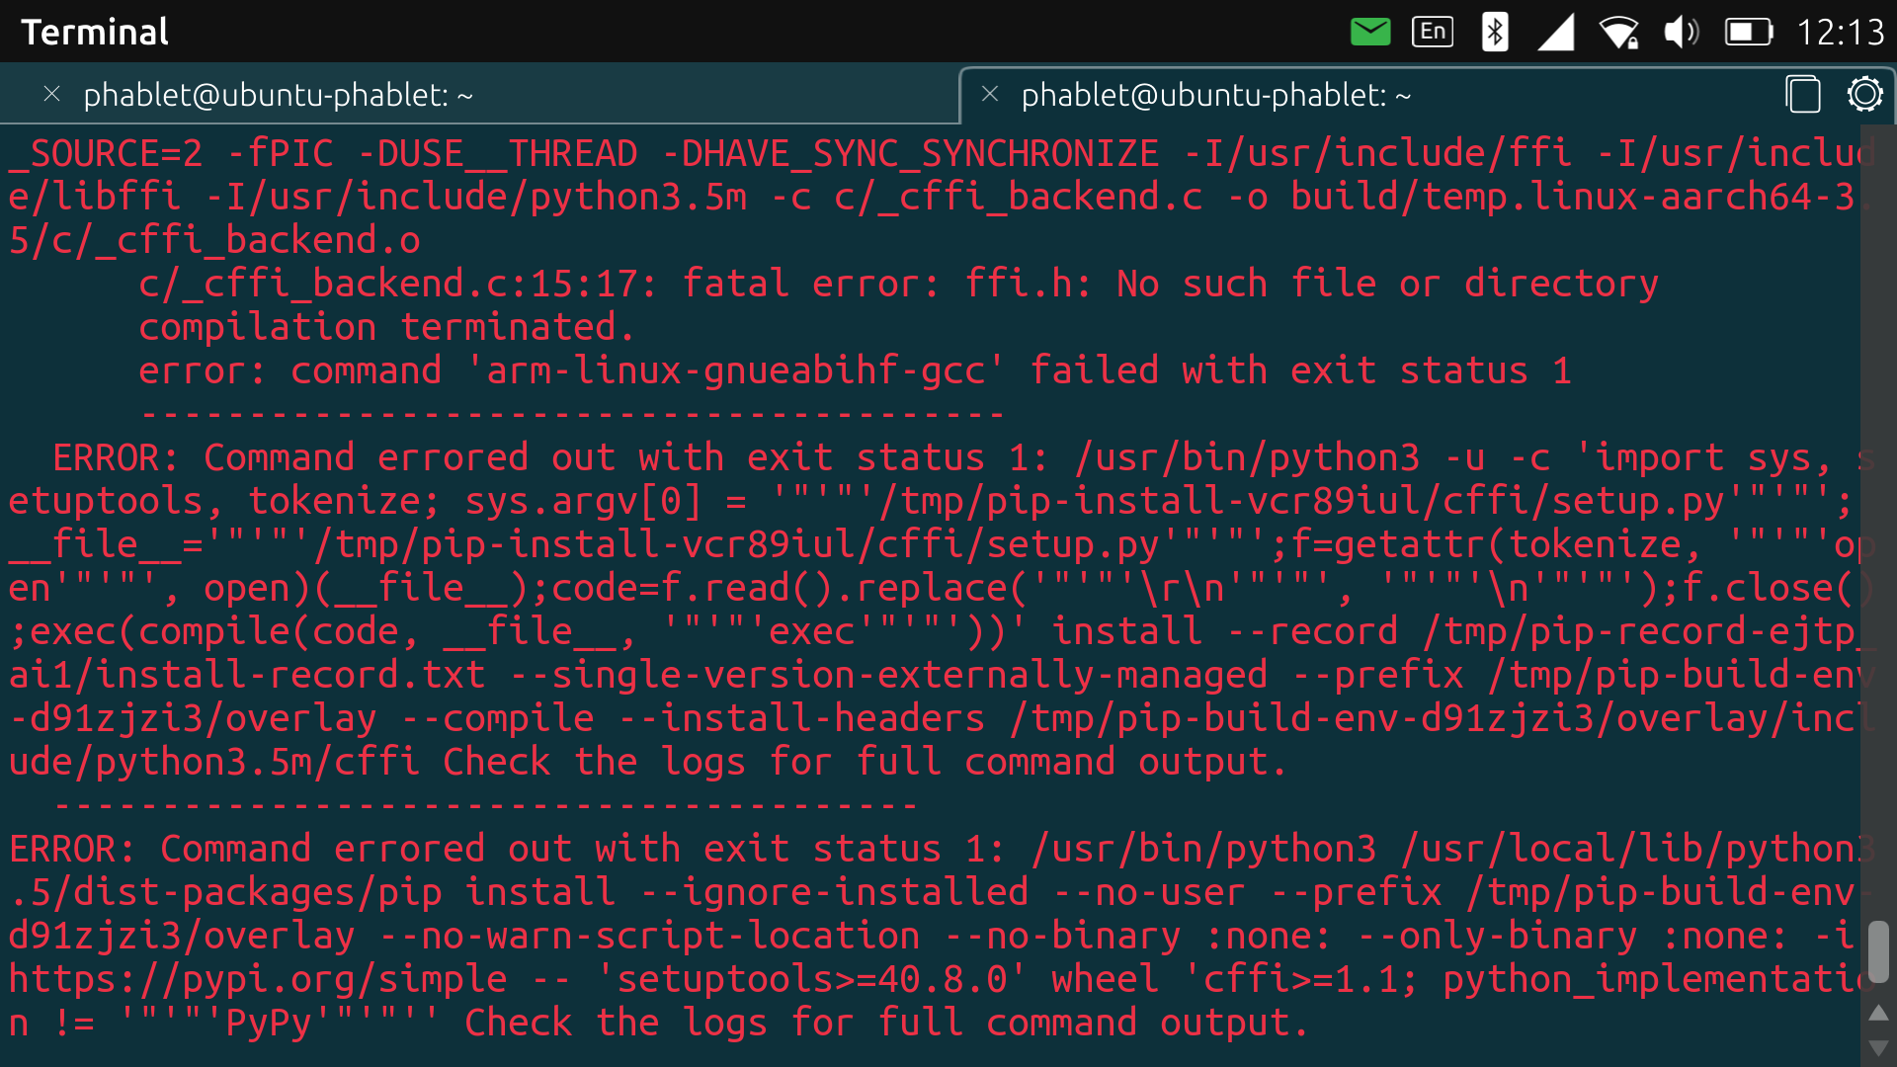The width and height of the screenshot is (1897, 1067).
Task: Open the Bluetooth indicator menu
Action: tap(1495, 32)
